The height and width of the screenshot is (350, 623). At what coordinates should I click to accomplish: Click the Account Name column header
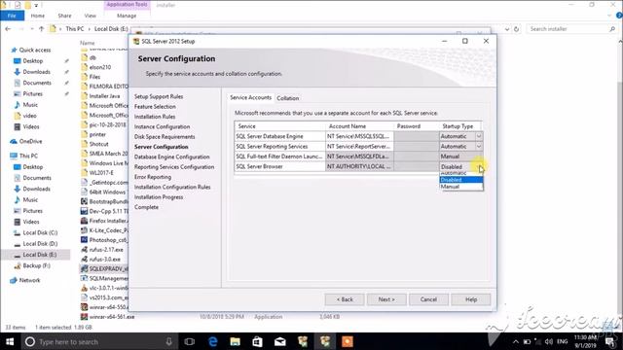(359, 125)
